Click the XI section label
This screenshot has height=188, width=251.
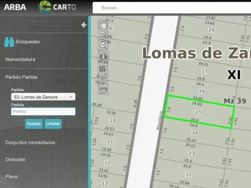pos(234,75)
